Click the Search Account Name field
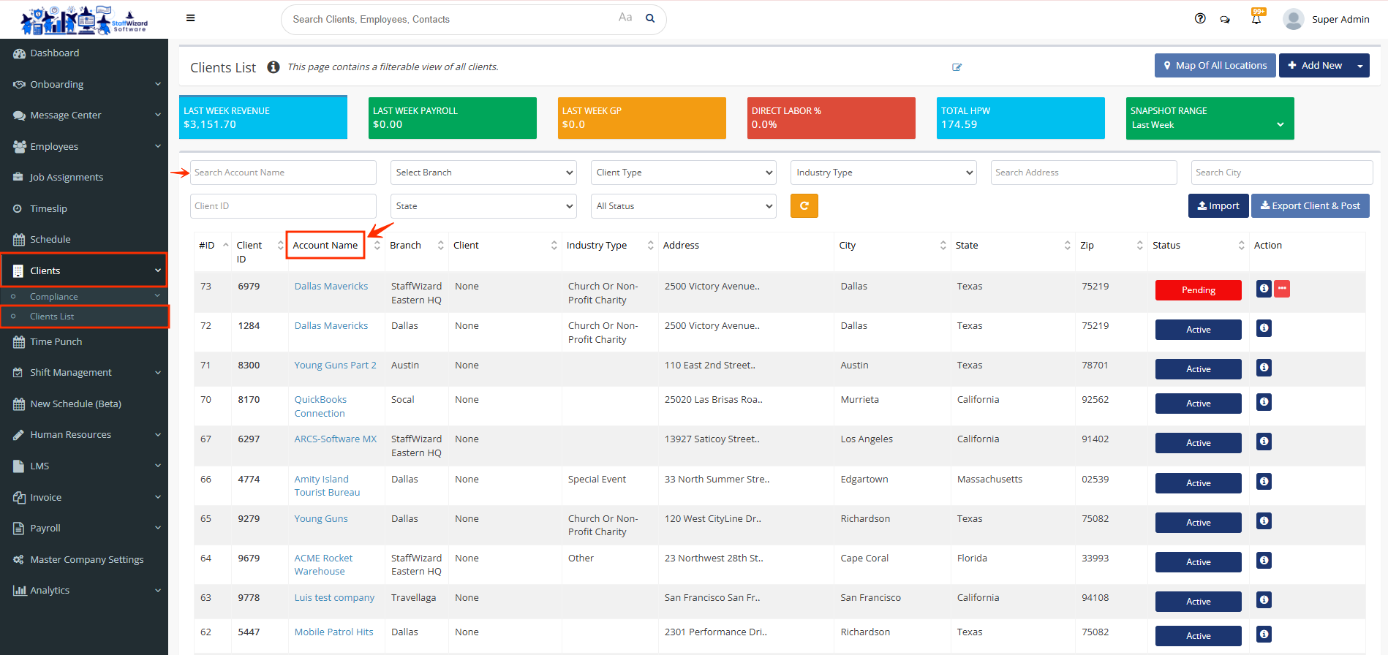Image resolution: width=1388 pixels, height=655 pixels. (x=283, y=173)
